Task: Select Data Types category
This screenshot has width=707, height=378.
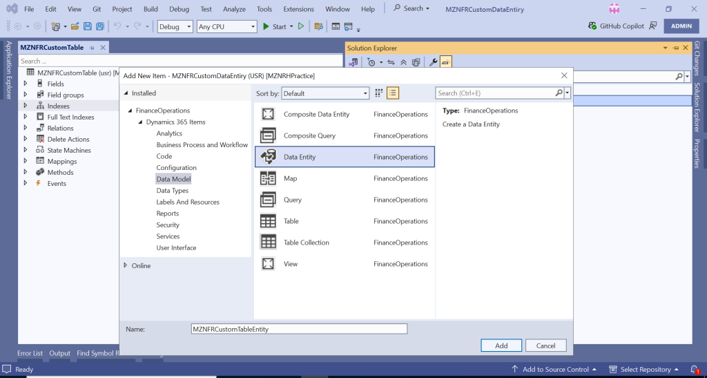Action: 172,190
